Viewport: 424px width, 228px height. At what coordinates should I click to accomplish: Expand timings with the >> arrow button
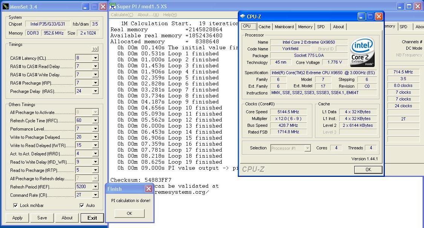pyautogui.click(x=95, y=49)
